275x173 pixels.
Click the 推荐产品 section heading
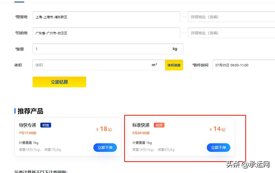tap(29, 111)
